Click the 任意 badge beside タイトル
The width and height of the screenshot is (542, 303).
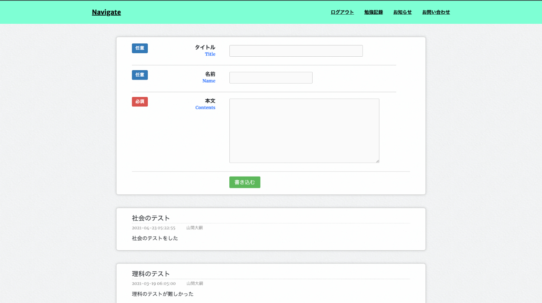pos(140,48)
